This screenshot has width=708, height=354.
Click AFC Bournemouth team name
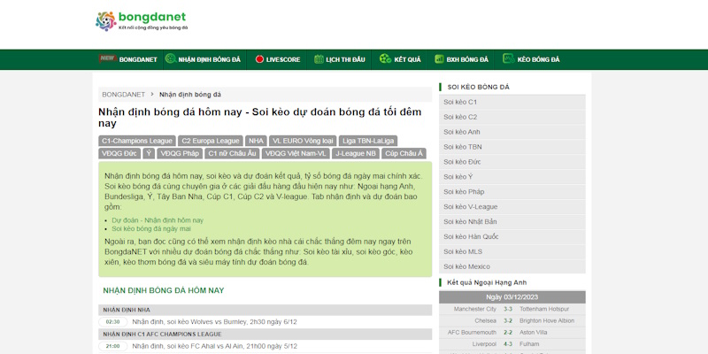[x=472, y=333]
